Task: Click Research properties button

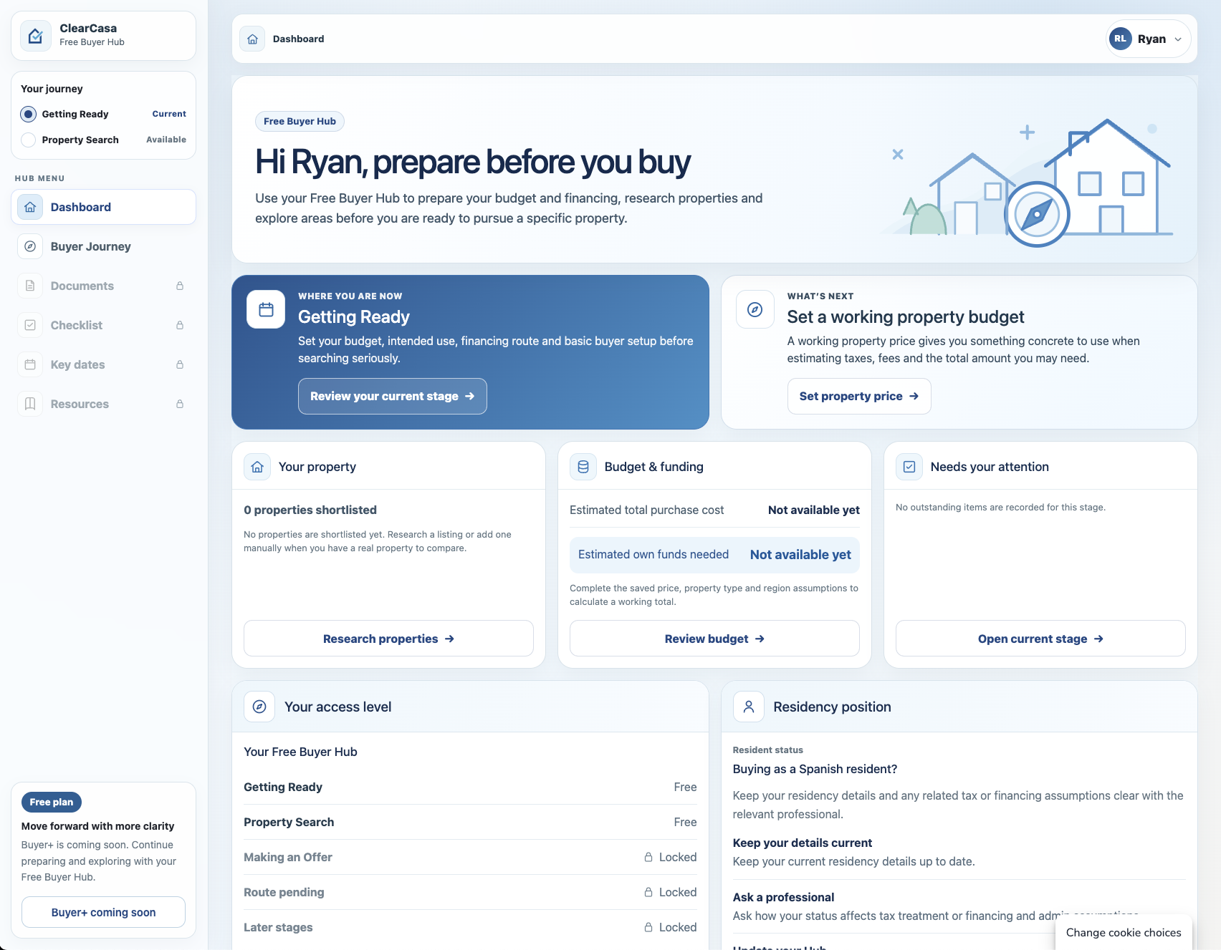Action: [388, 639]
